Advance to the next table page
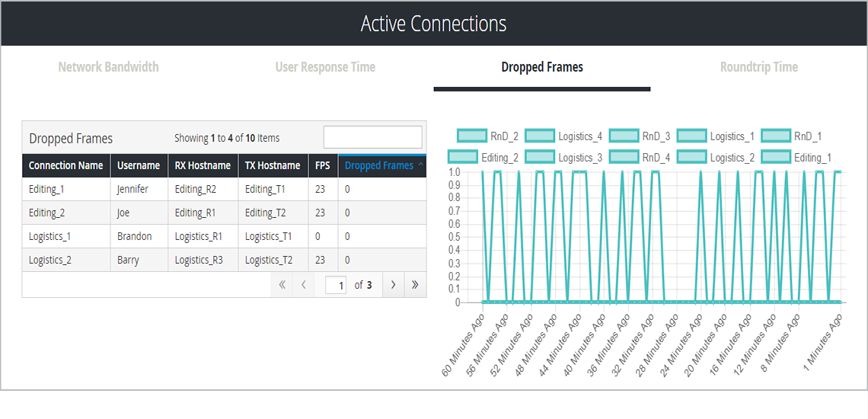The height and width of the screenshot is (419, 868). [x=393, y=285]
